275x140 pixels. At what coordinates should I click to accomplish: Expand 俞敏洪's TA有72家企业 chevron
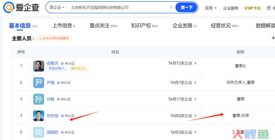pos(195,63)
